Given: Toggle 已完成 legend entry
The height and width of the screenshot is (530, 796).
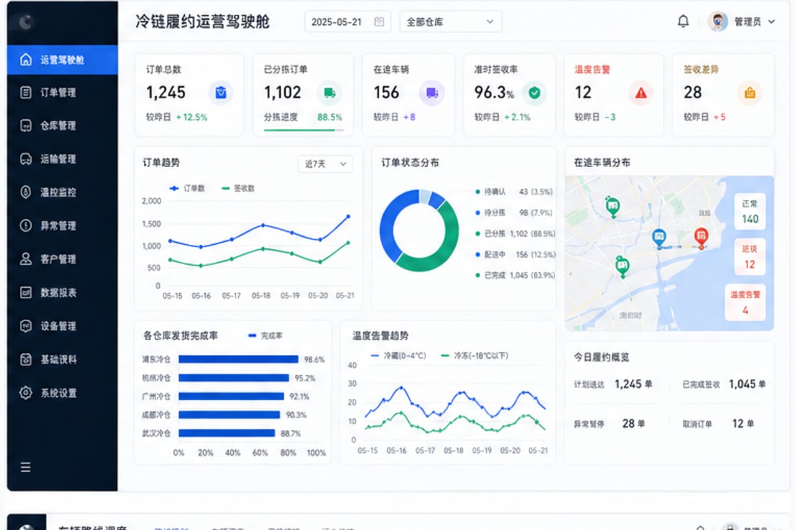Looking at the screenshot, I should point(515,275).
